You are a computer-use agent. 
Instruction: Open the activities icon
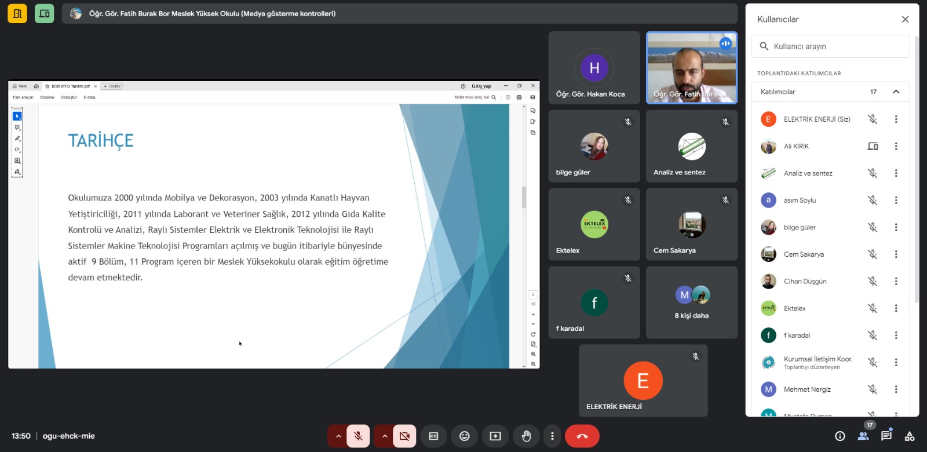pos(910,436)
